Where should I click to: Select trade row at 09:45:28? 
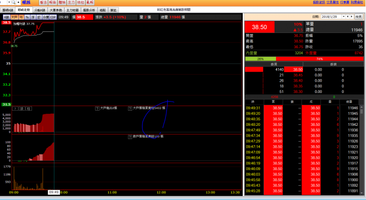point(302,191)
